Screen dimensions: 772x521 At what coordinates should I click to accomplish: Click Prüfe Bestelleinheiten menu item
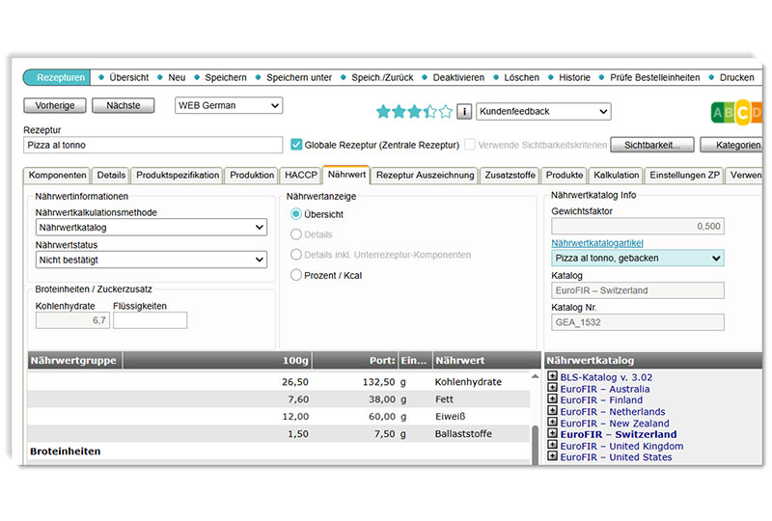[x=655, y=77]
